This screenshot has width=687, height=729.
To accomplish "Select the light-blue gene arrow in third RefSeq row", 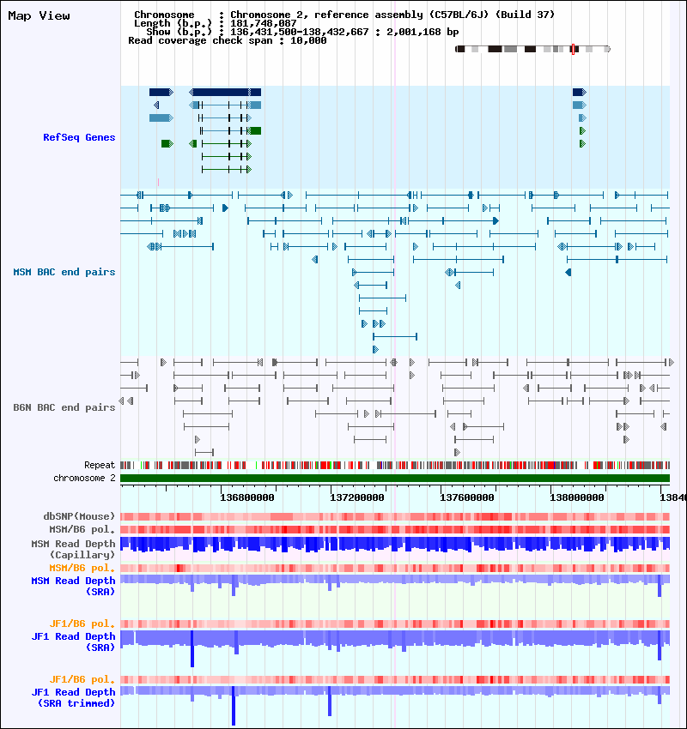I will pos(161,118).
